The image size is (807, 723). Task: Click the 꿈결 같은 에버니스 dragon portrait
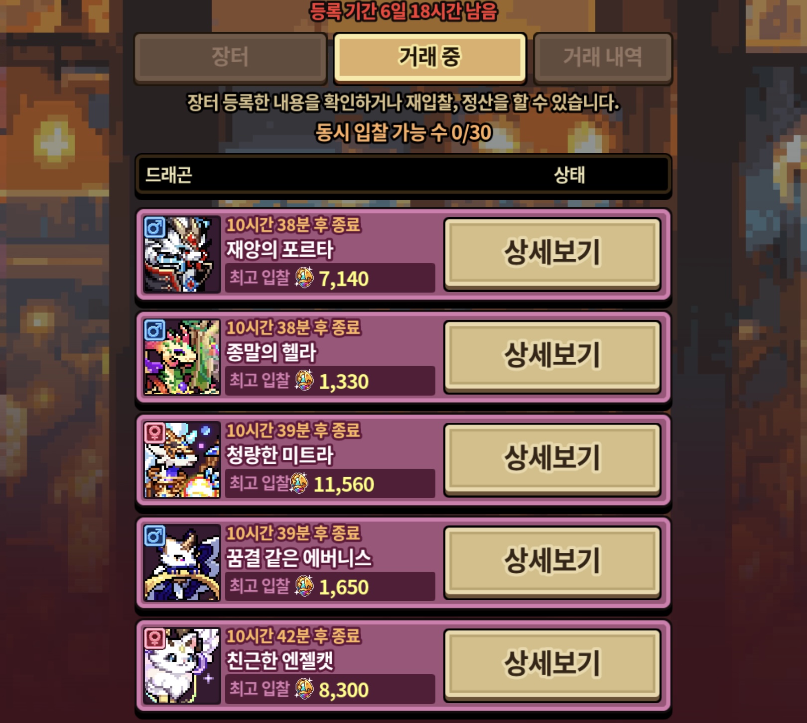182,563
